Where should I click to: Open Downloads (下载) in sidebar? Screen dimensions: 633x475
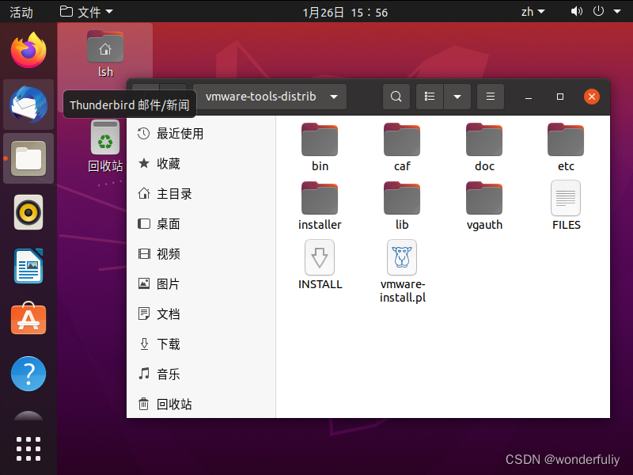(201, 344)
